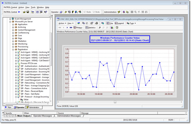Click the Administration toolbar button
This screenshot has height=124, width=191.
110,12
